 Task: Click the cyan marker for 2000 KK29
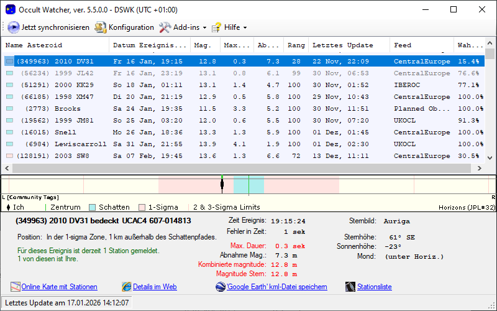9,85
